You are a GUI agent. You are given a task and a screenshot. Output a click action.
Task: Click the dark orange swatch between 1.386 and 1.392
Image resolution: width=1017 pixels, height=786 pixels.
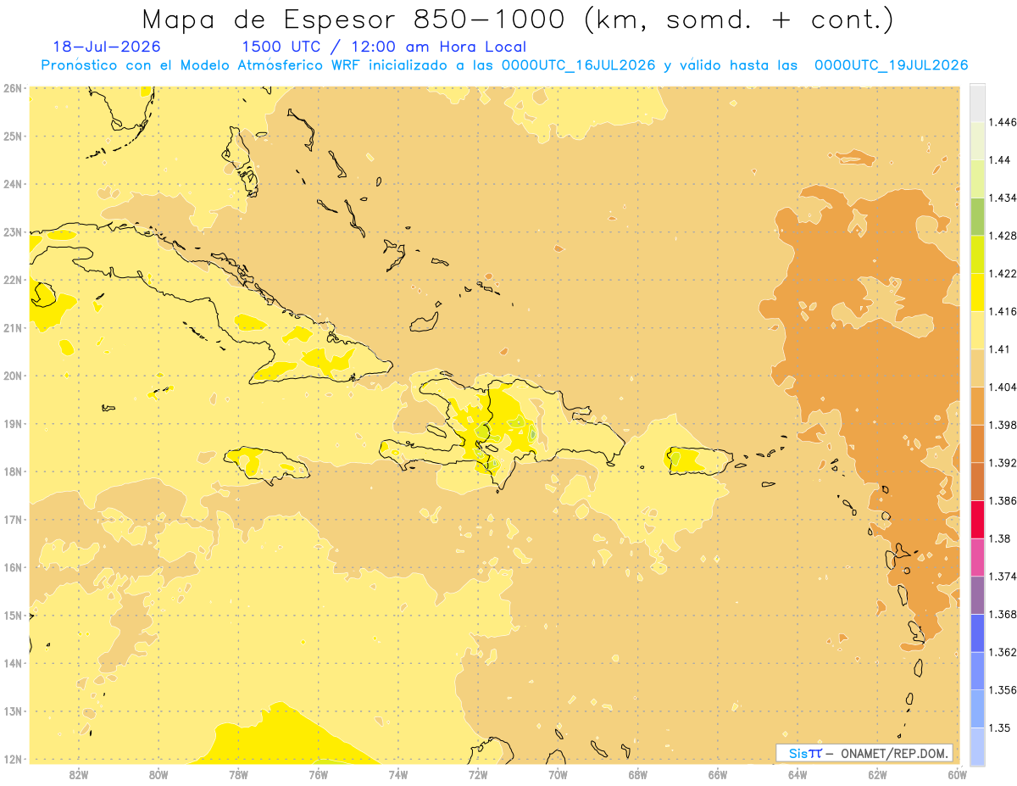(x=978, y=482)
